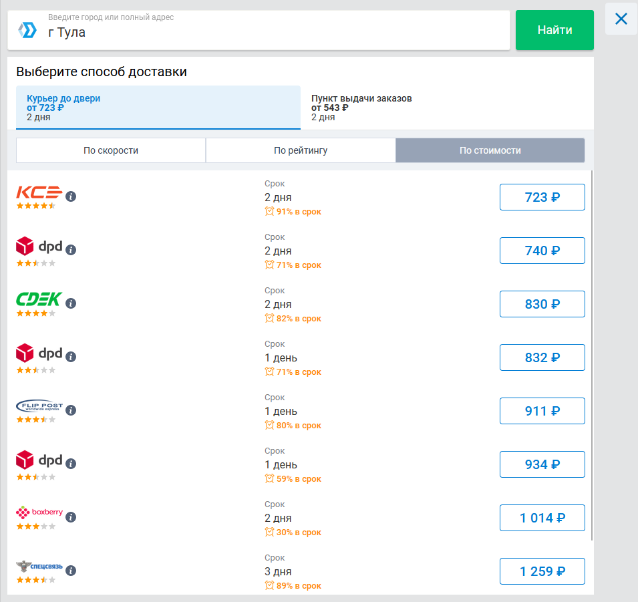Click the info icon beside CDEK logo

(71, 303)
